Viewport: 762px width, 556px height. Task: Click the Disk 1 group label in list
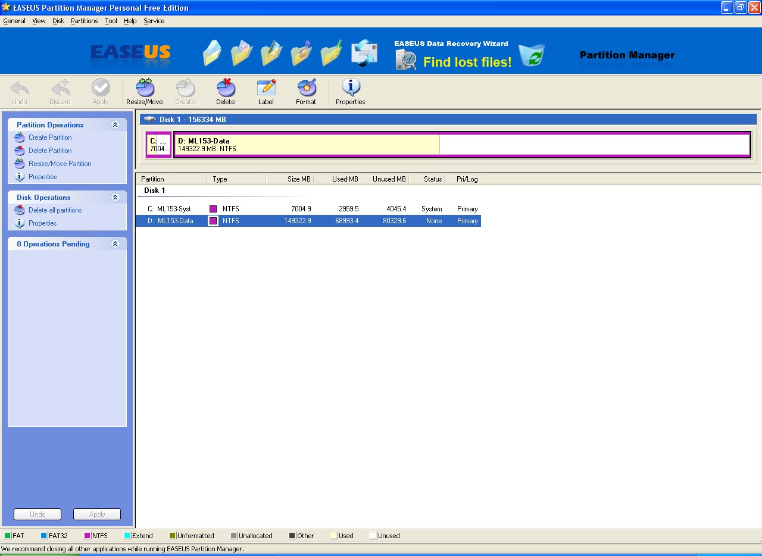click(x=155, y=190)
